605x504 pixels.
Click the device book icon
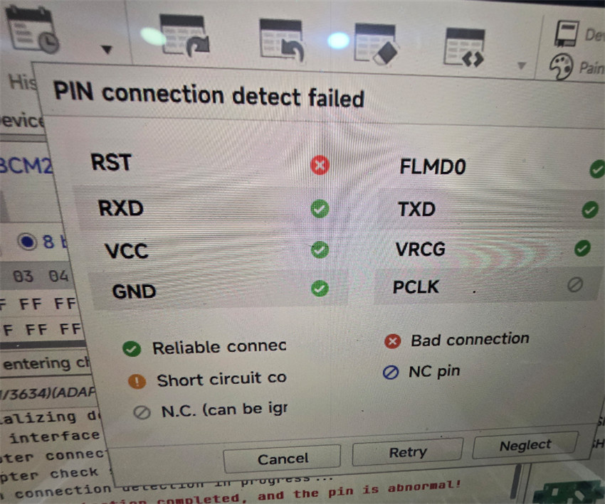click(567, 34)
